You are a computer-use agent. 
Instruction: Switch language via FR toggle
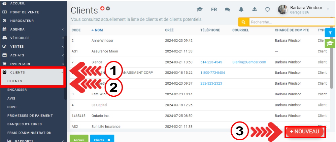click(x=214, y=9)
